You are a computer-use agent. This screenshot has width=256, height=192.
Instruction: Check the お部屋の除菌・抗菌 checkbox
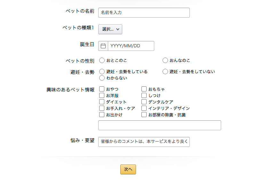click(144, 115)
